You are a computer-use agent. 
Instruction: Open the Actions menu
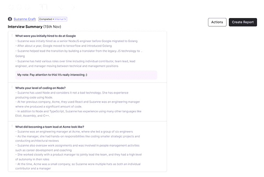click(x=217, y=22)
